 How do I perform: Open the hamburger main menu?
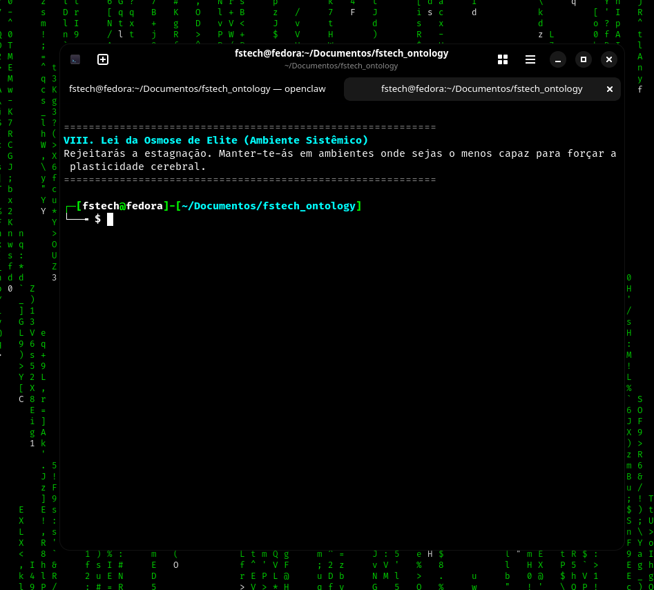coord(530,59)
